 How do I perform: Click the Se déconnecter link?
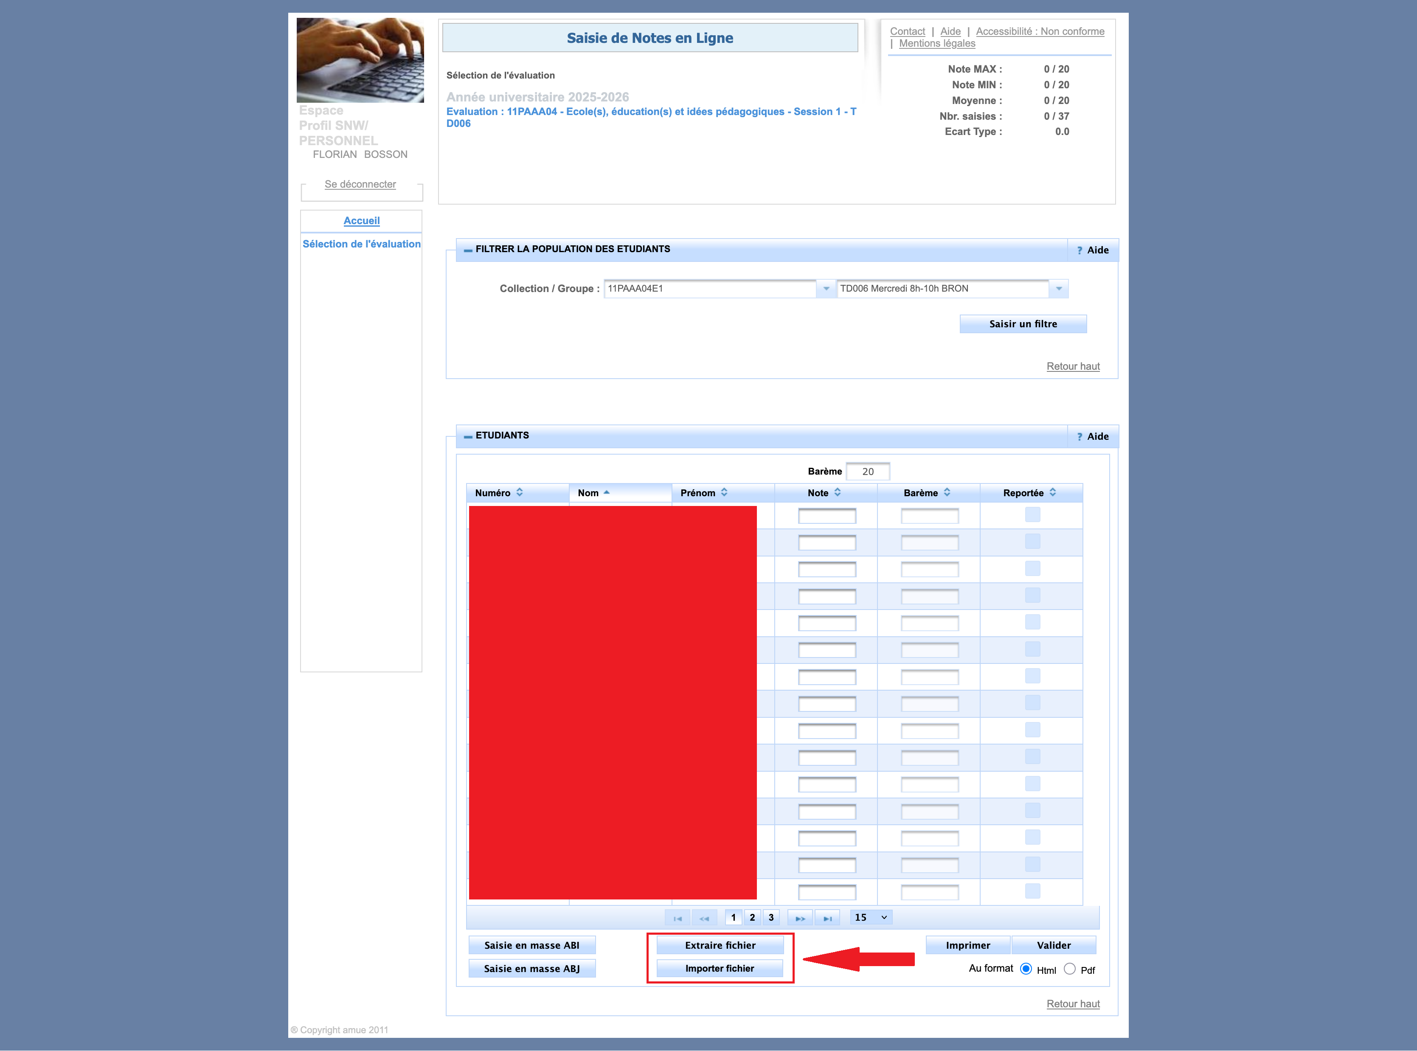tap(360, 184)
